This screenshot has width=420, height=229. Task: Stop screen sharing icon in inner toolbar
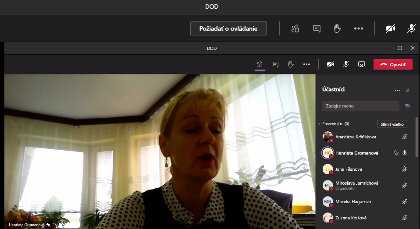click(x=361, y=64)
